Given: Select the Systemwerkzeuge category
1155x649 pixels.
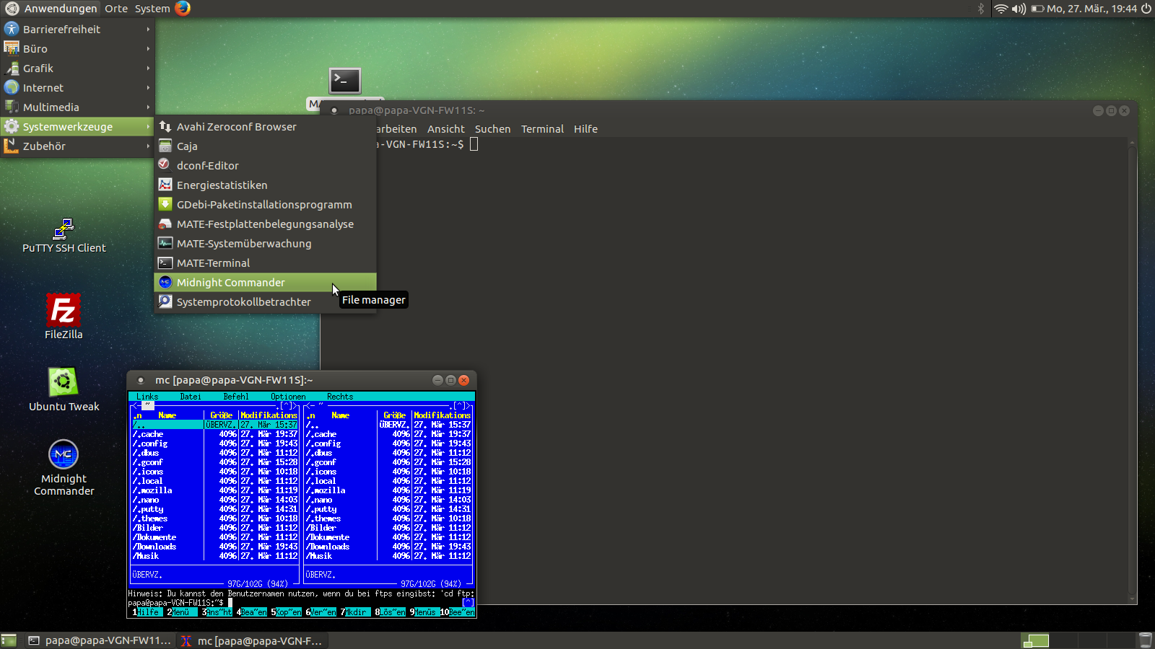Looking at the screenshot, I should click(x=77, y=126).
